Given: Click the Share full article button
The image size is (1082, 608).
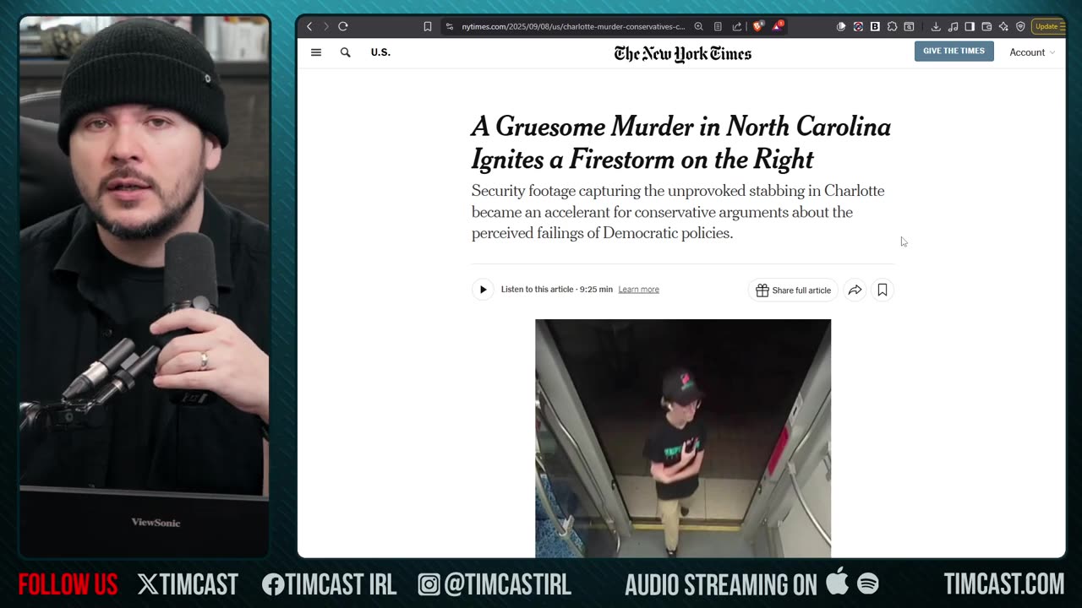Looking at the screenshot, I should (x=793, y=290).
